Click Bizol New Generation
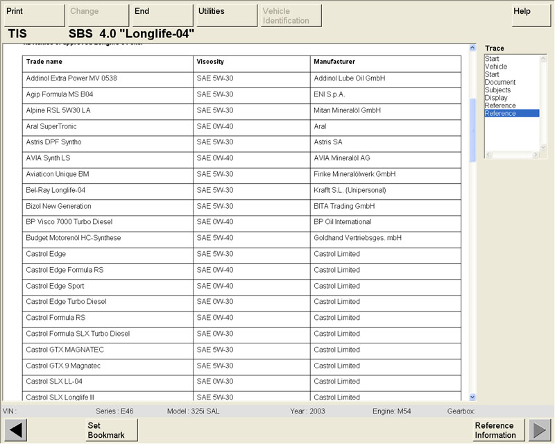 coord(58,206)
